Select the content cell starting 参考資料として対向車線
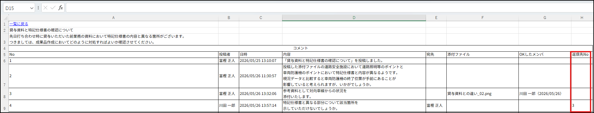This screenshot has height=113, width=594. pos(354,94)
